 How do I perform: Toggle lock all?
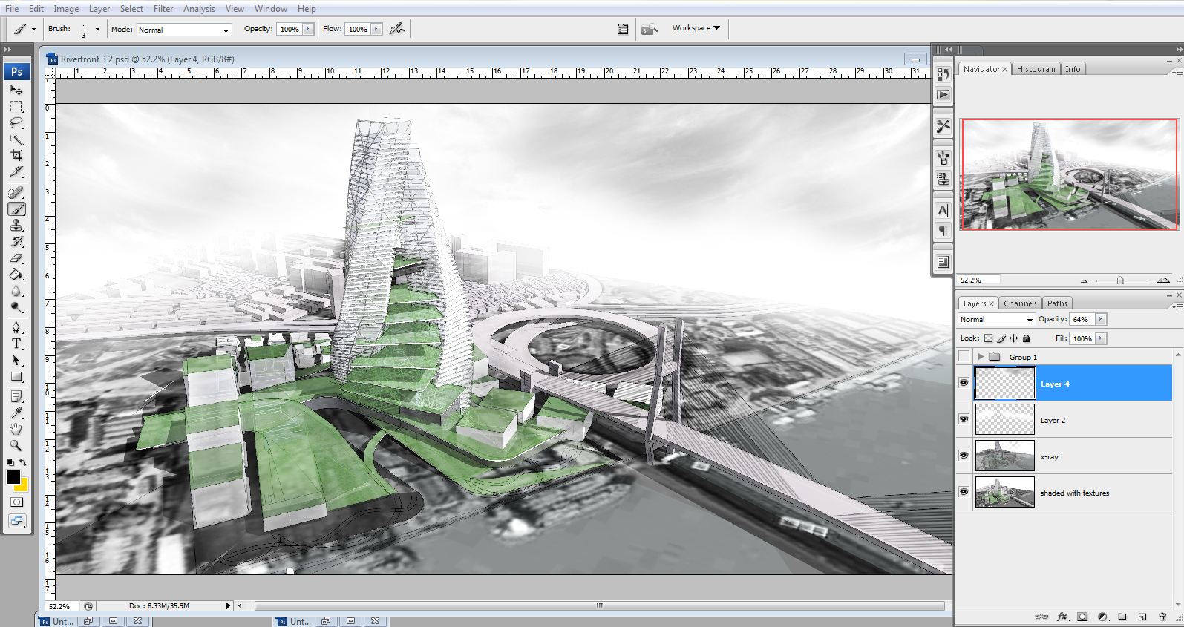(1027, 338)
